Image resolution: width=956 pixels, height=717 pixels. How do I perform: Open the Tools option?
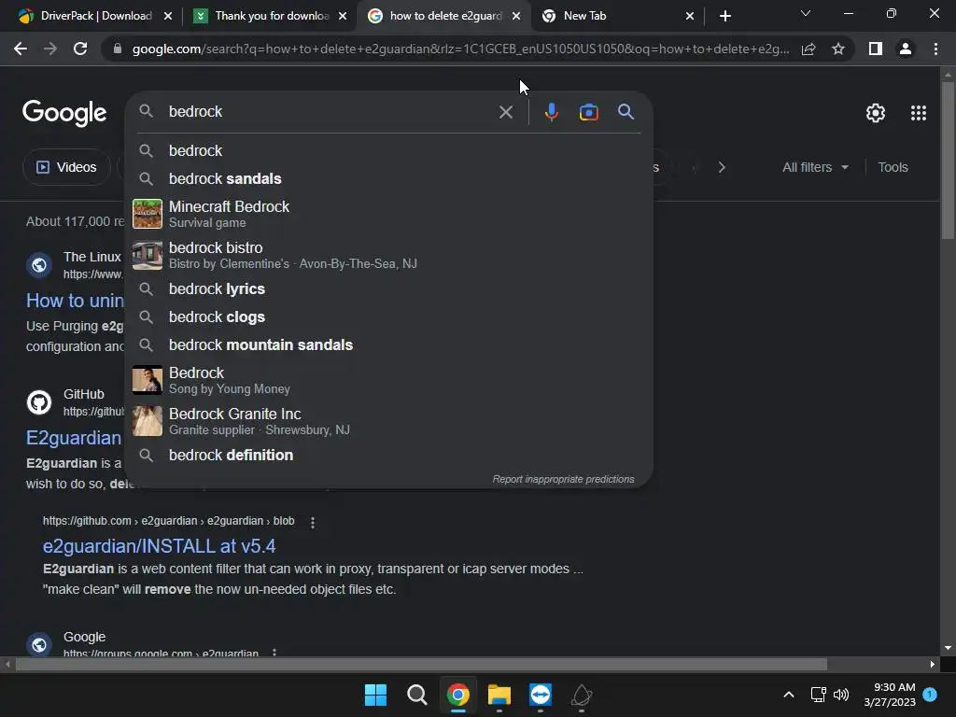893,167
